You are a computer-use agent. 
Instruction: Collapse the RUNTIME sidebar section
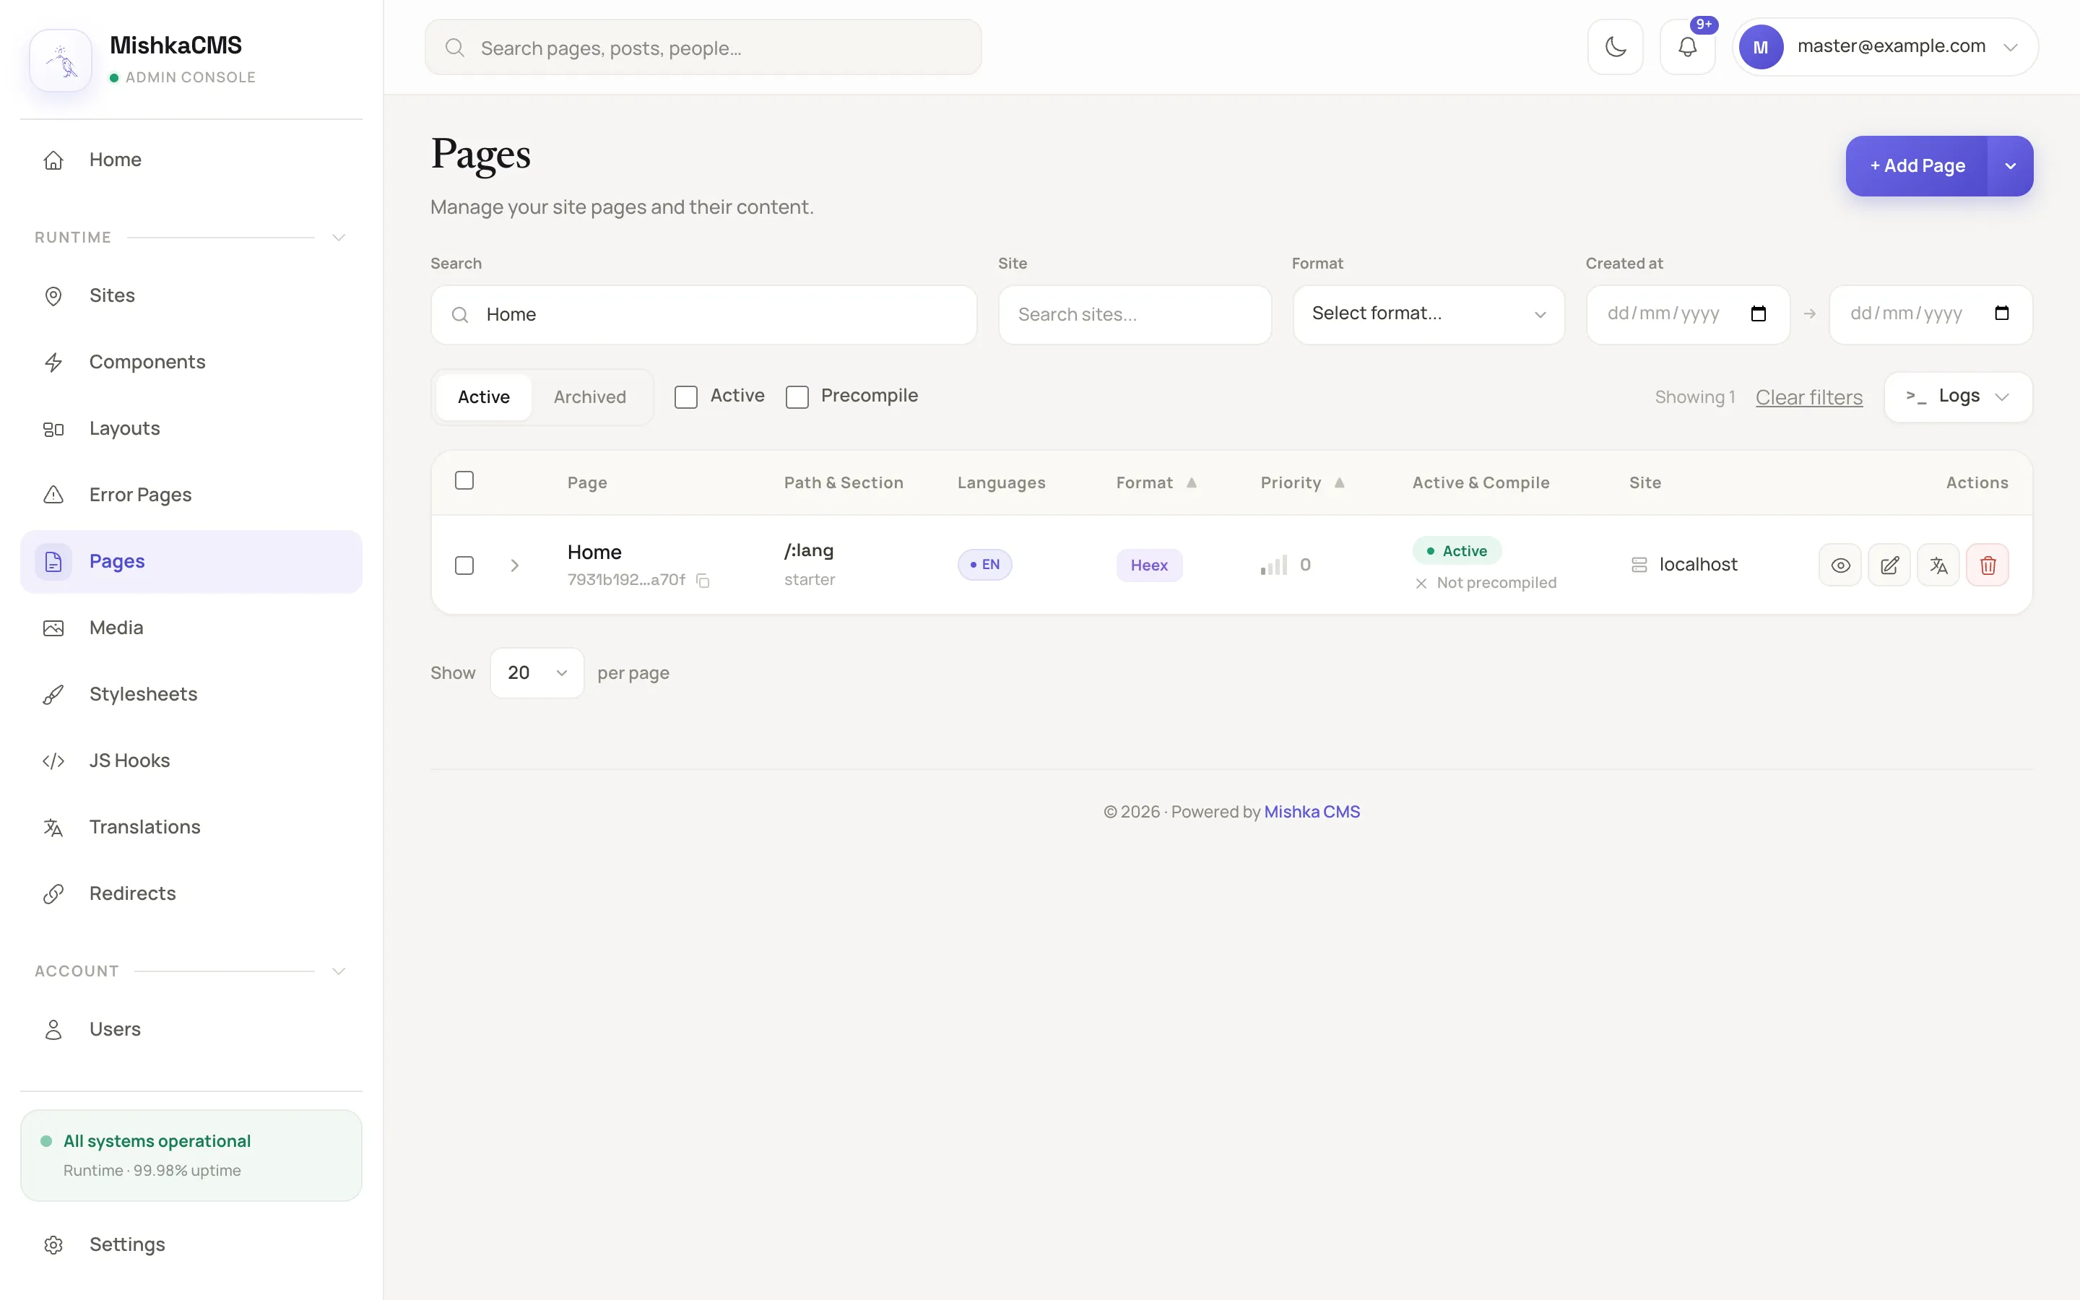339,238
